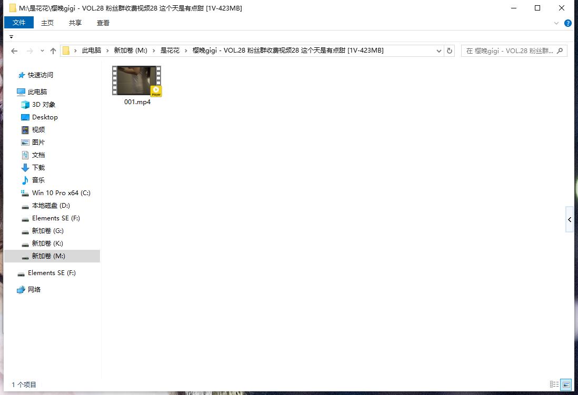Click the 1 个项目 status text

pos(24,384)
